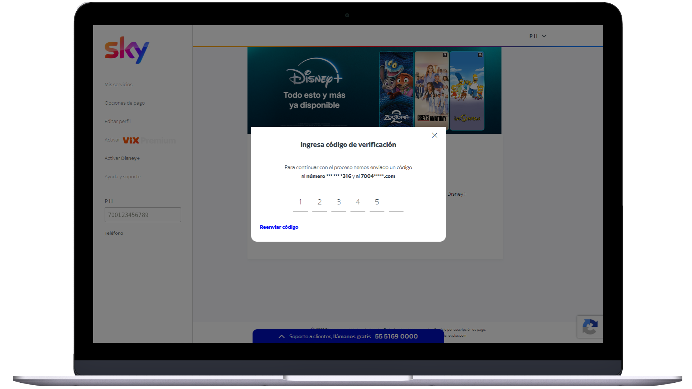Click the lock icon on Los Simpson poster
Screen dimensions: 692x389
tap(480, 55)
